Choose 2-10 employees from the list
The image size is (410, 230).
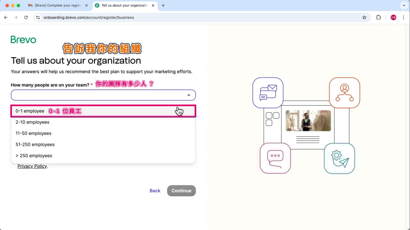coord(32,122)
